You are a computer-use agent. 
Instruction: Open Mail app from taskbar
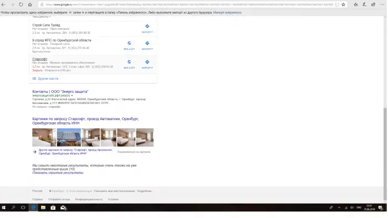63,207
